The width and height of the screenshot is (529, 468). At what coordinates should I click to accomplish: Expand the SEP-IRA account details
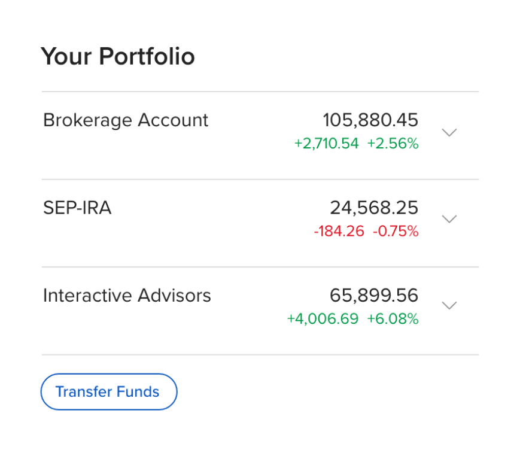[x=449, y=220]
